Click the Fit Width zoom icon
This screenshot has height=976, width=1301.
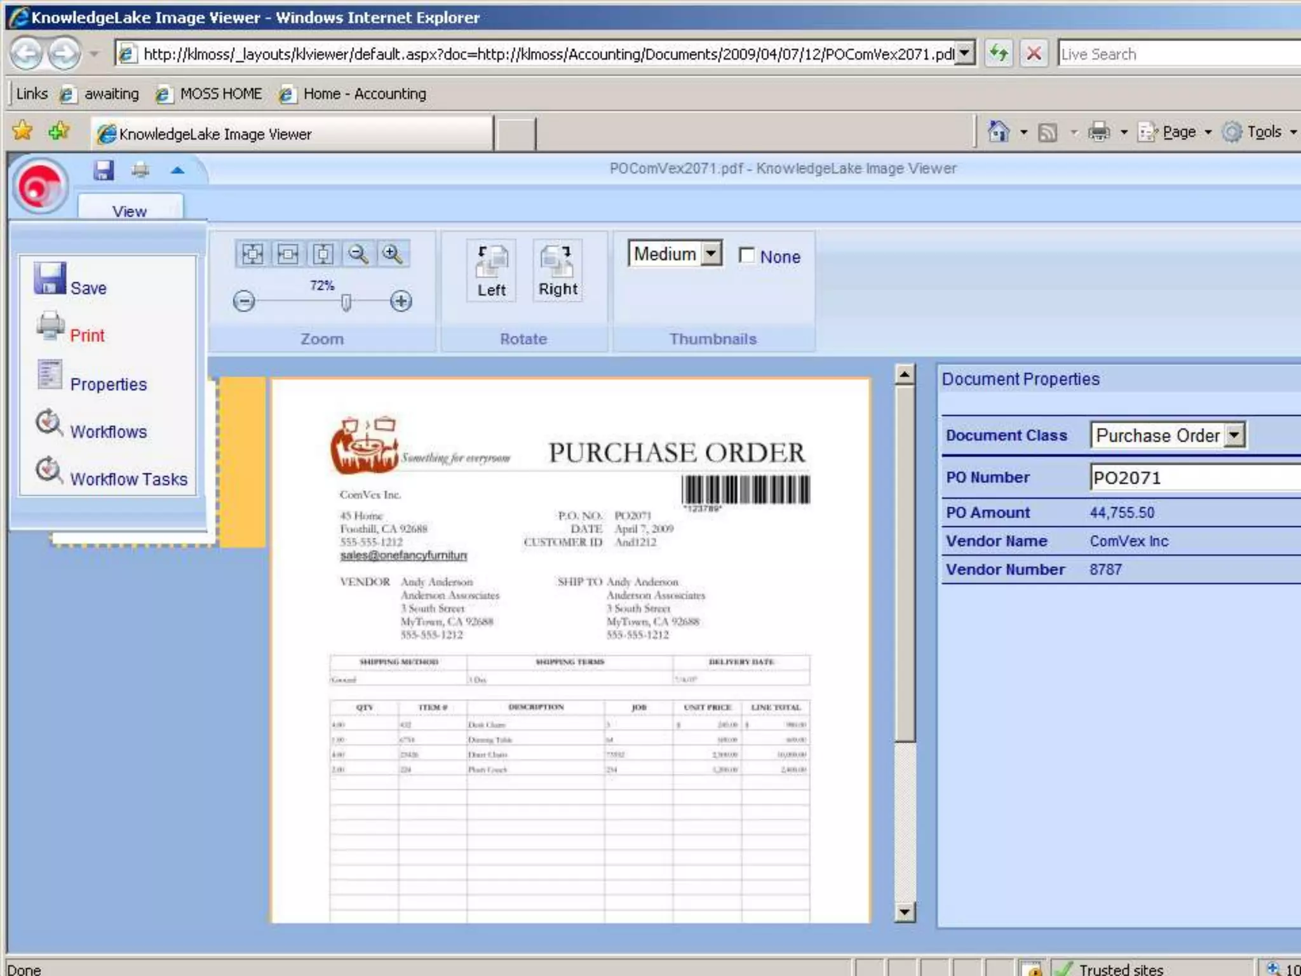click(288, 254)
